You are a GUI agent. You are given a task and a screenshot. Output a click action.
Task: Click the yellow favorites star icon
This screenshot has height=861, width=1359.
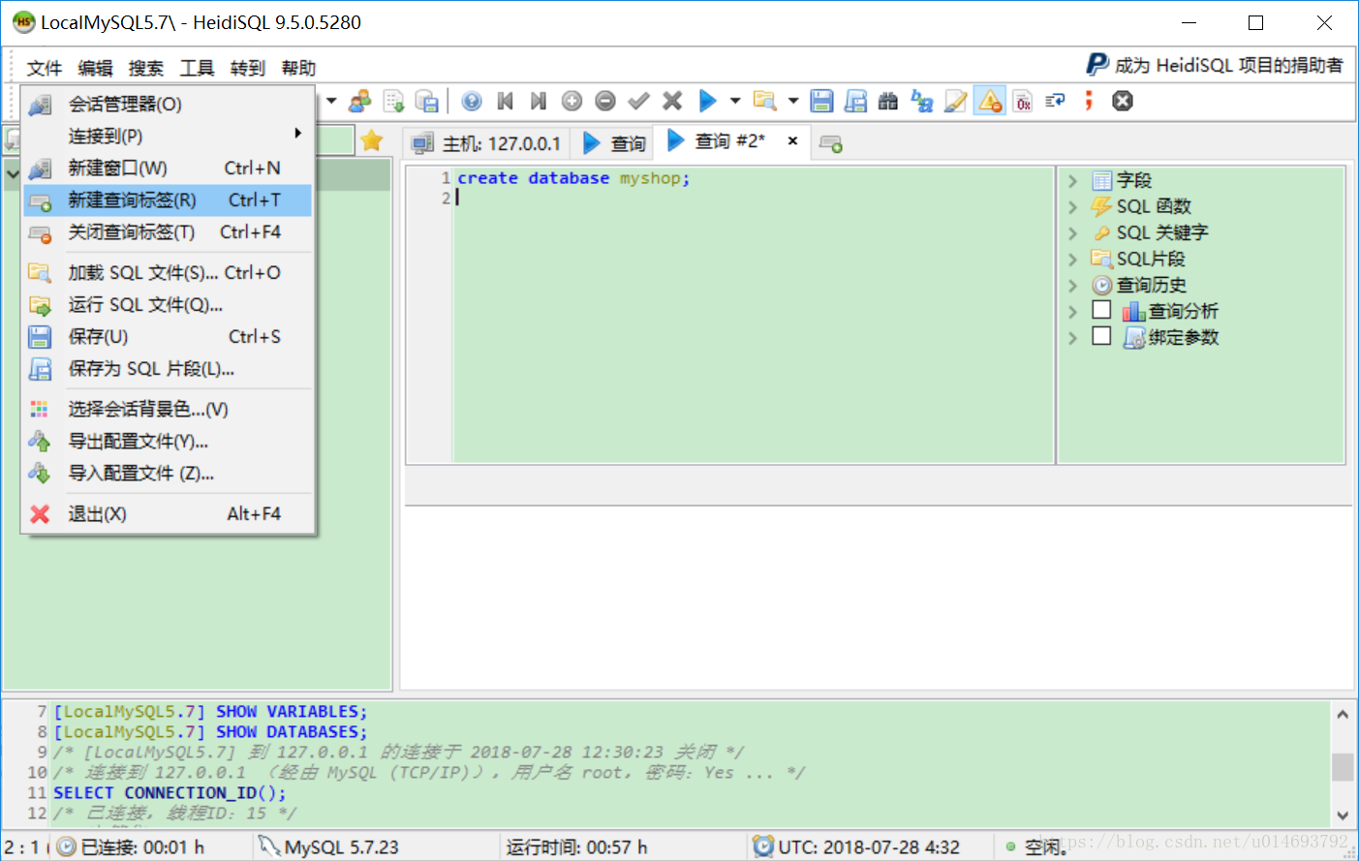coord(372,141)
